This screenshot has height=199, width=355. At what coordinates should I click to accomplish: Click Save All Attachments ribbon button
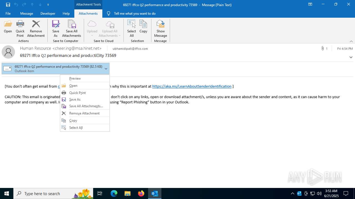click(x=72, y=29)
